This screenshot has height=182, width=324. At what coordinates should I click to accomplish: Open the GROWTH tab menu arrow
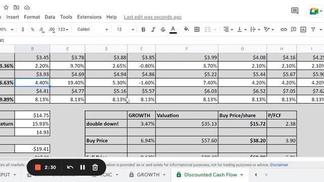[x=164, y=175]
